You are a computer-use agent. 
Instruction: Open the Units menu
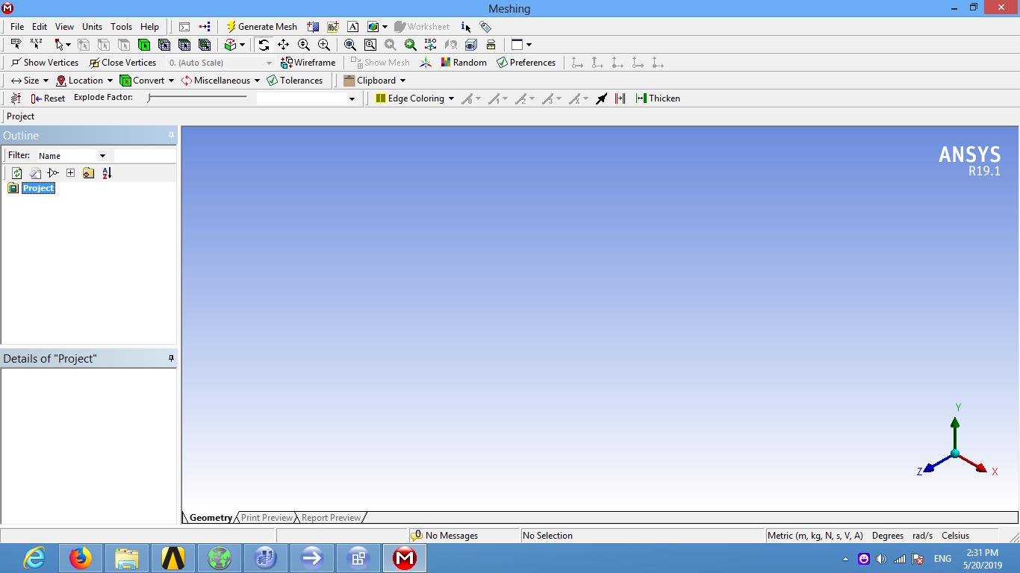(92, 26)
